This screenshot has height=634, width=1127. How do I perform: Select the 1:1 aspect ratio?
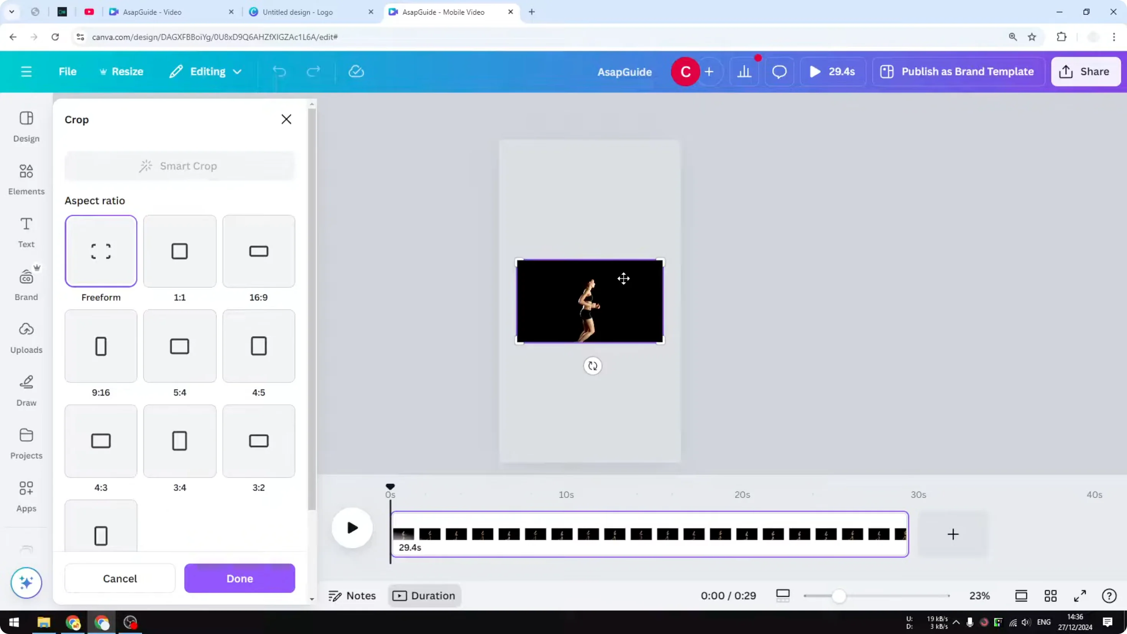[x=179, y=251]
